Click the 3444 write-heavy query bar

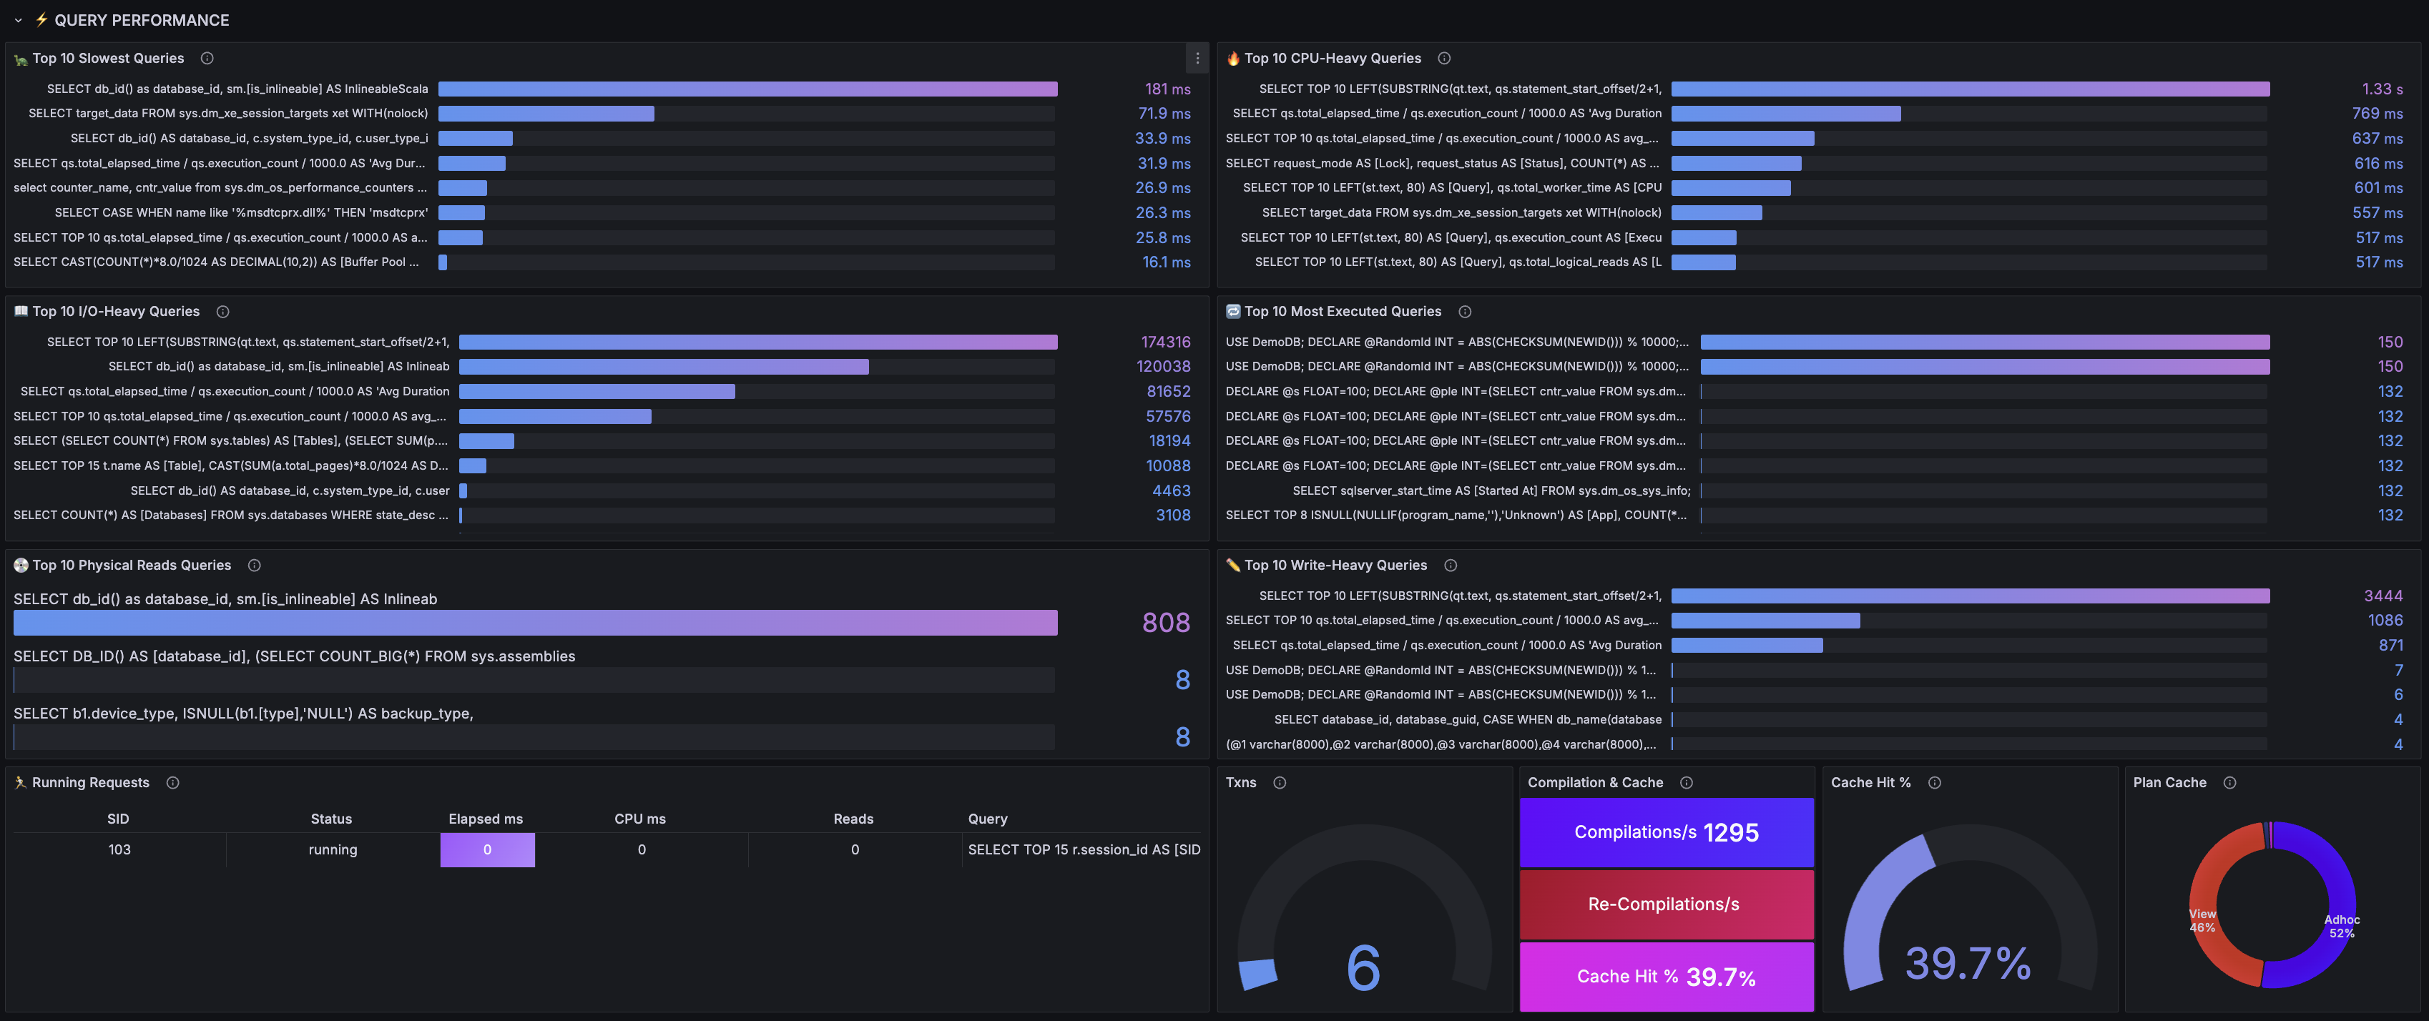[x=1970, y=596]
